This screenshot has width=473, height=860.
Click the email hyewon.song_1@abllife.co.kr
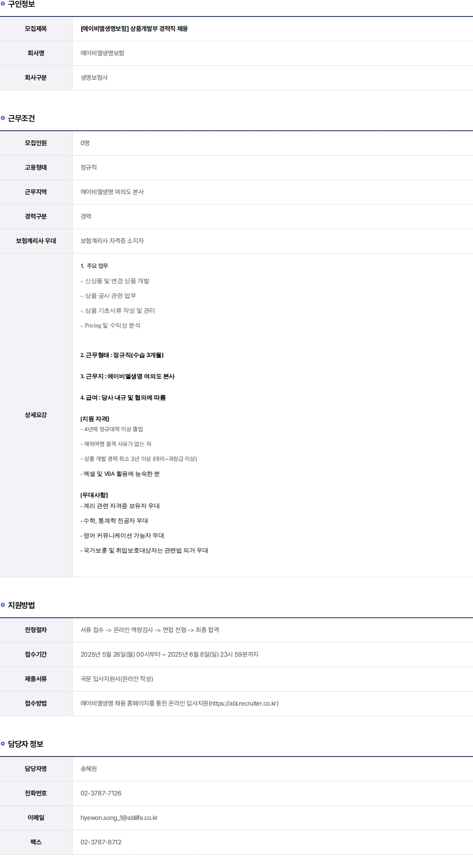[x=119, y=818]
